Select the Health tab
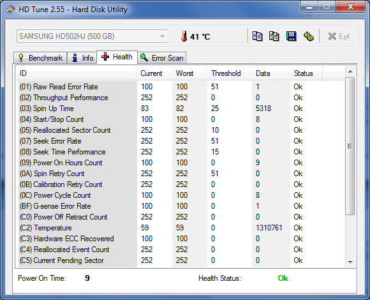The image size is (370, 300). (117, 57)
